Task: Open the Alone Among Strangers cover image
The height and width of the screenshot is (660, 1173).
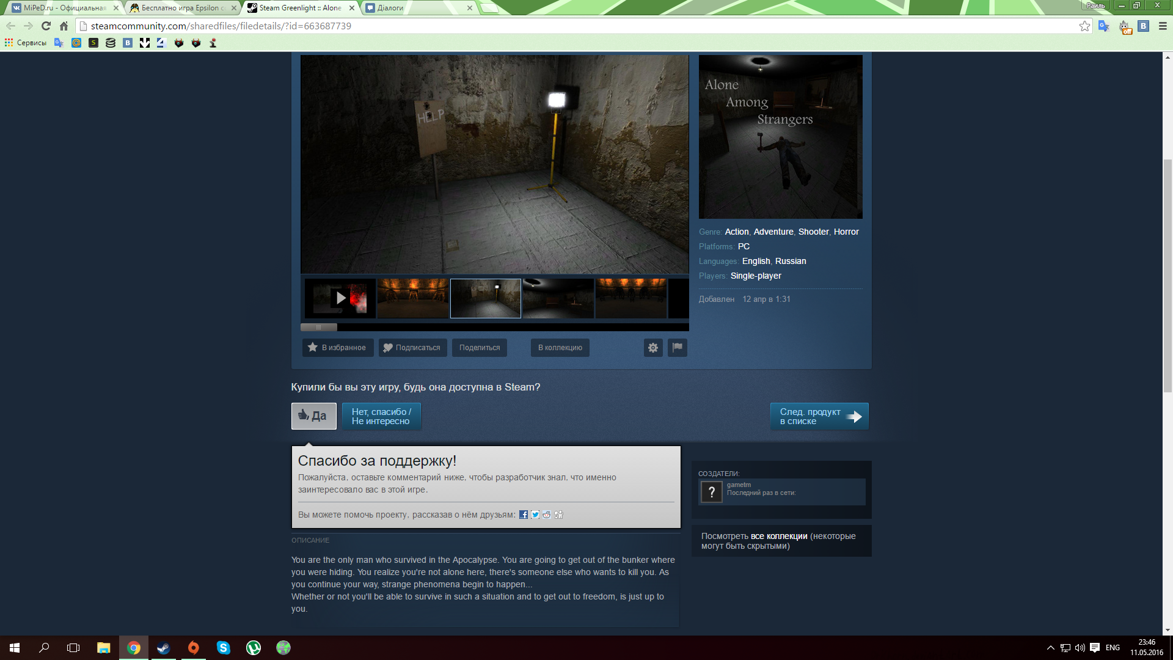Action: [x=781, y=137]
